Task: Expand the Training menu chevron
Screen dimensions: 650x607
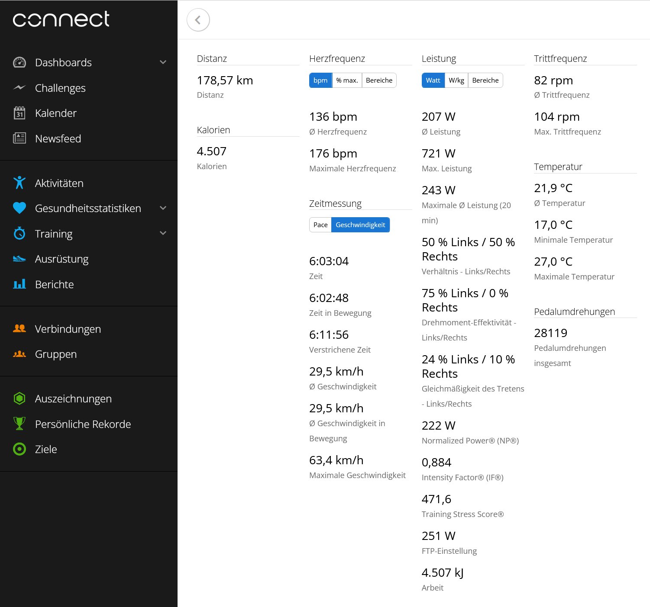Action: pos(163,234)
